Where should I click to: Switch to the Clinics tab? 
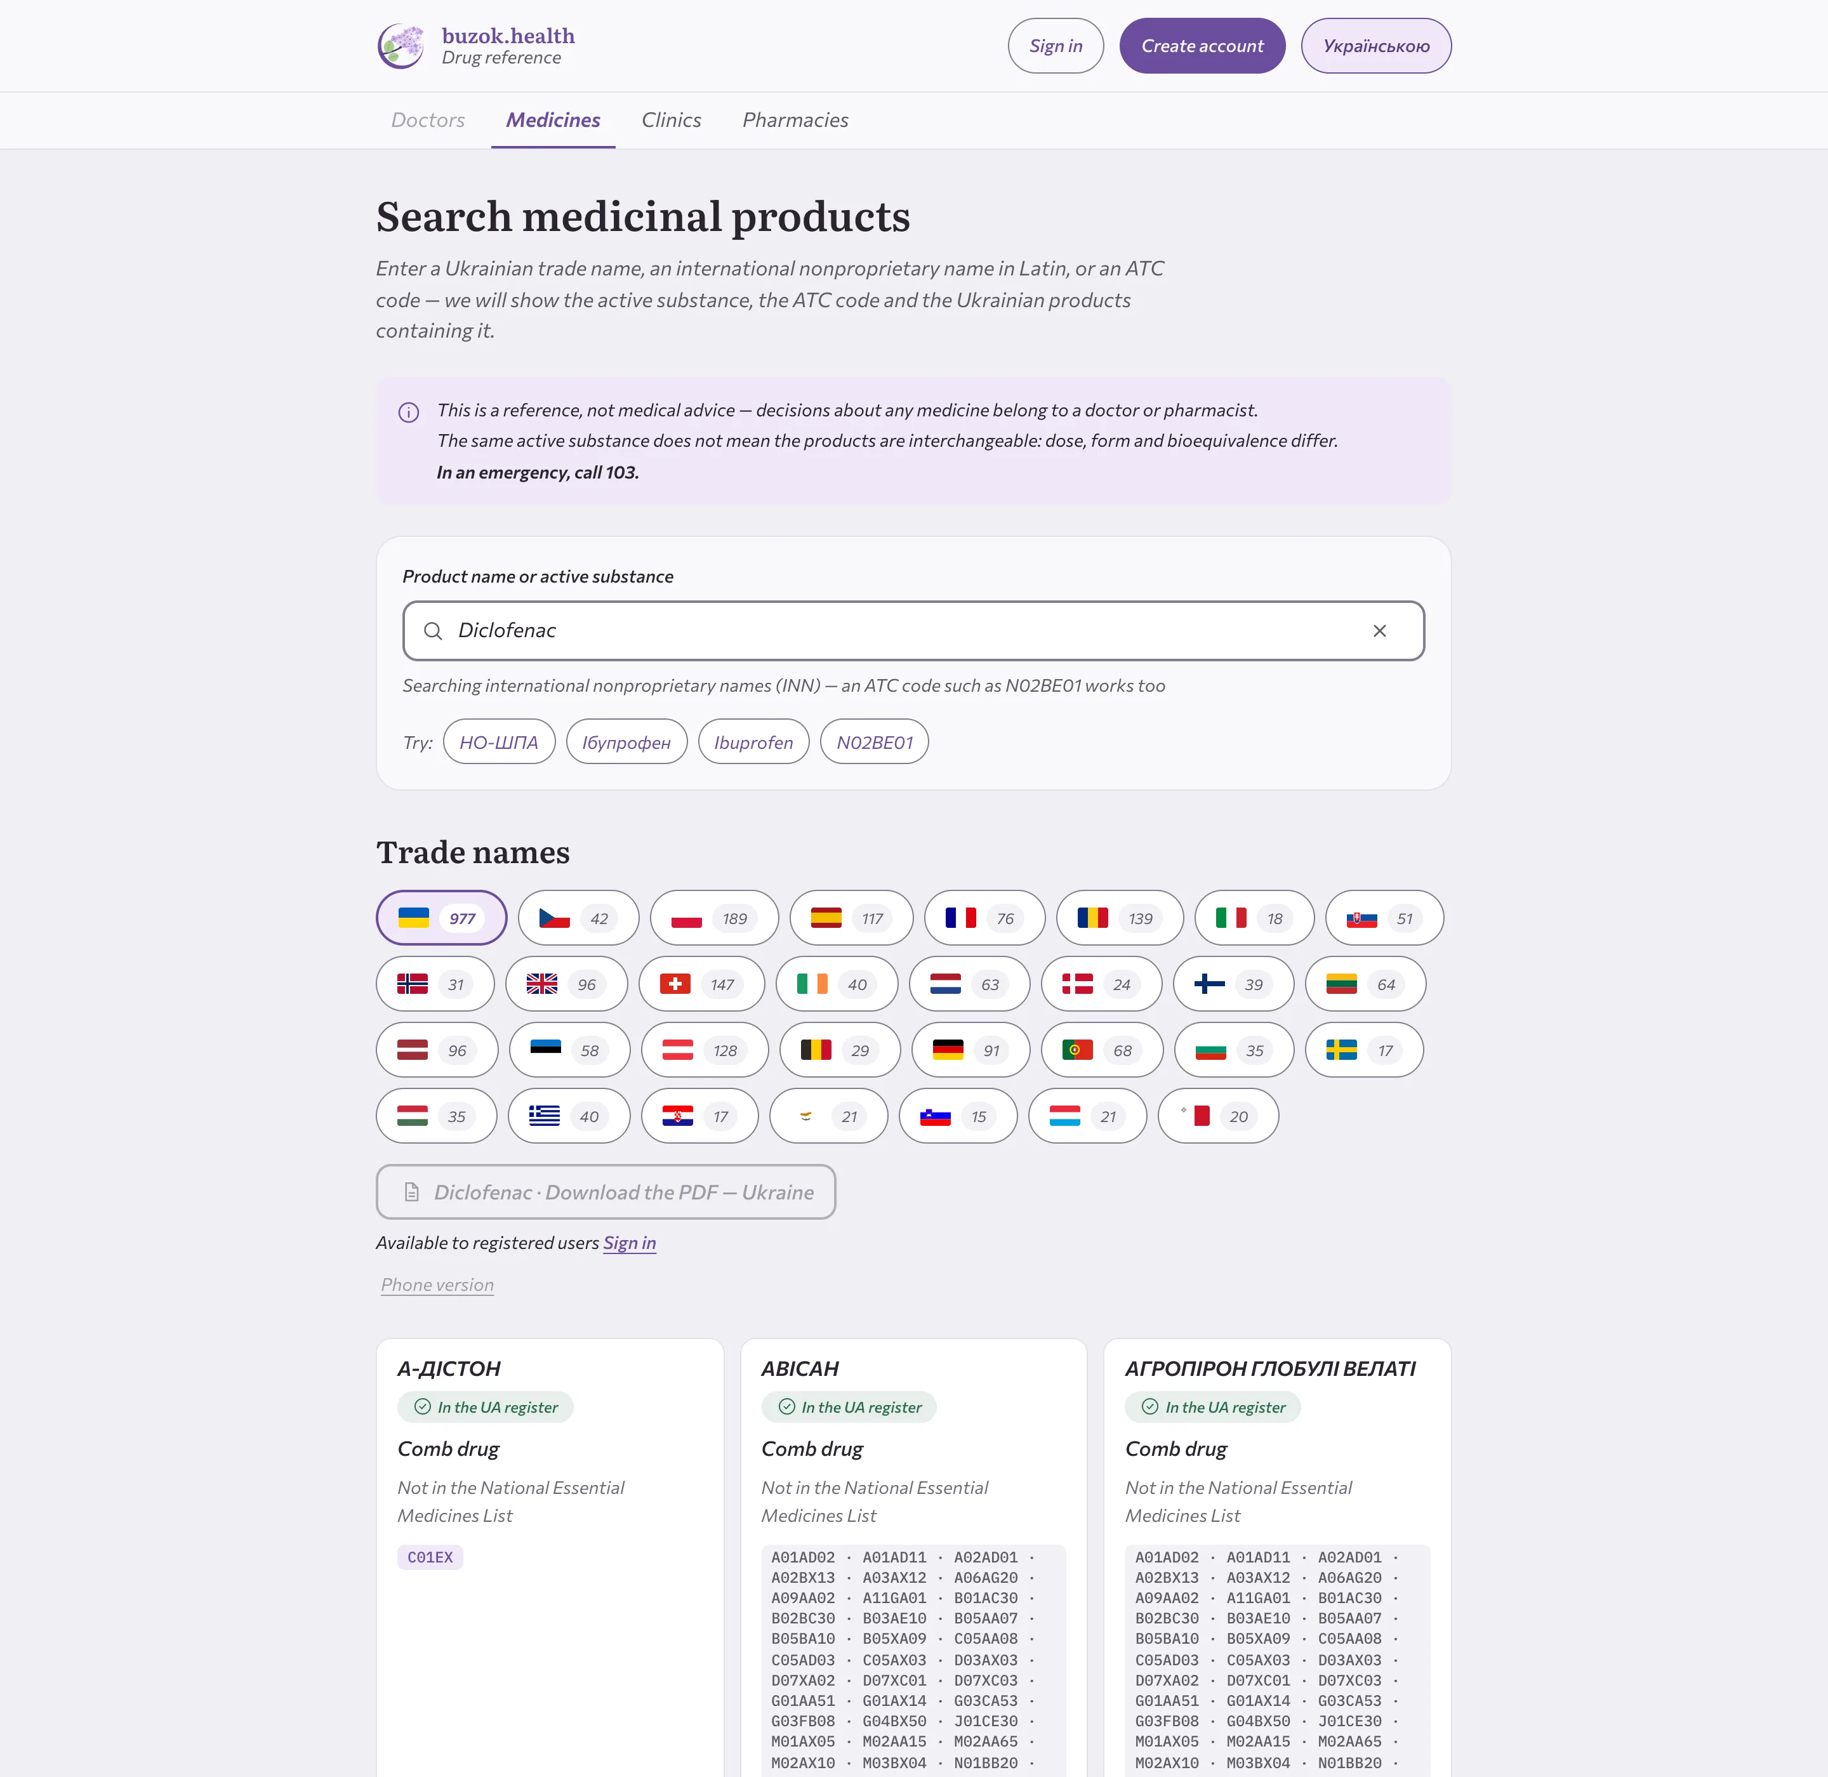672,121
